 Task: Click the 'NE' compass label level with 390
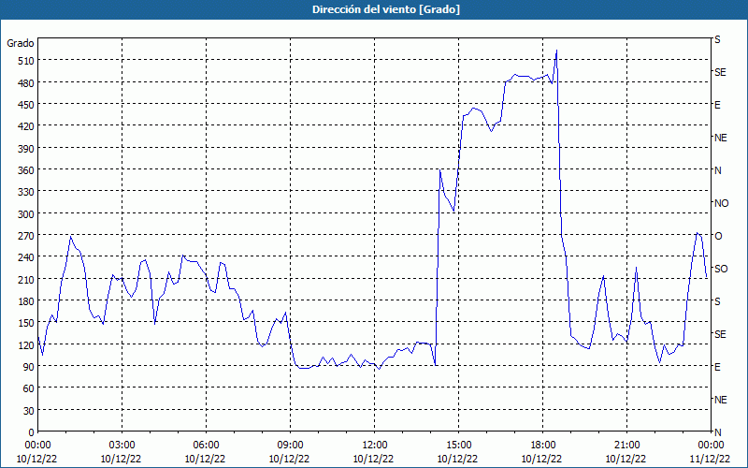click(720, 138)
